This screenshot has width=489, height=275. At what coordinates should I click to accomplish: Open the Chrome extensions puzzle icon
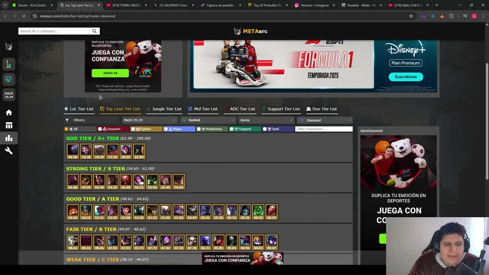point(452,16)
